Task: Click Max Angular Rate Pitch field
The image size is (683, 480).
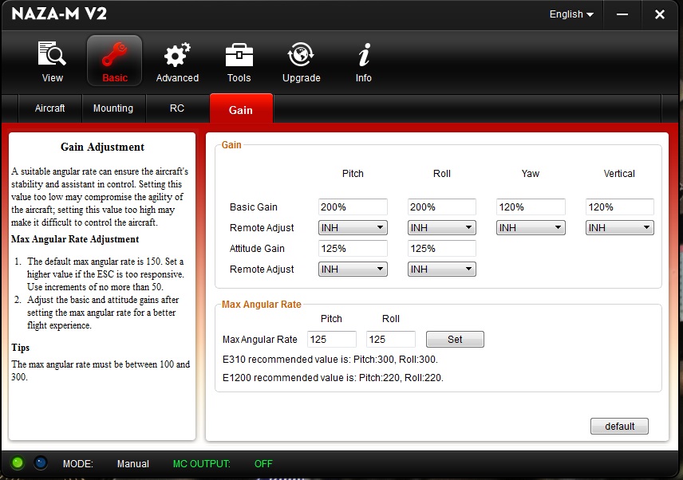Action: [x=332, y=339]
